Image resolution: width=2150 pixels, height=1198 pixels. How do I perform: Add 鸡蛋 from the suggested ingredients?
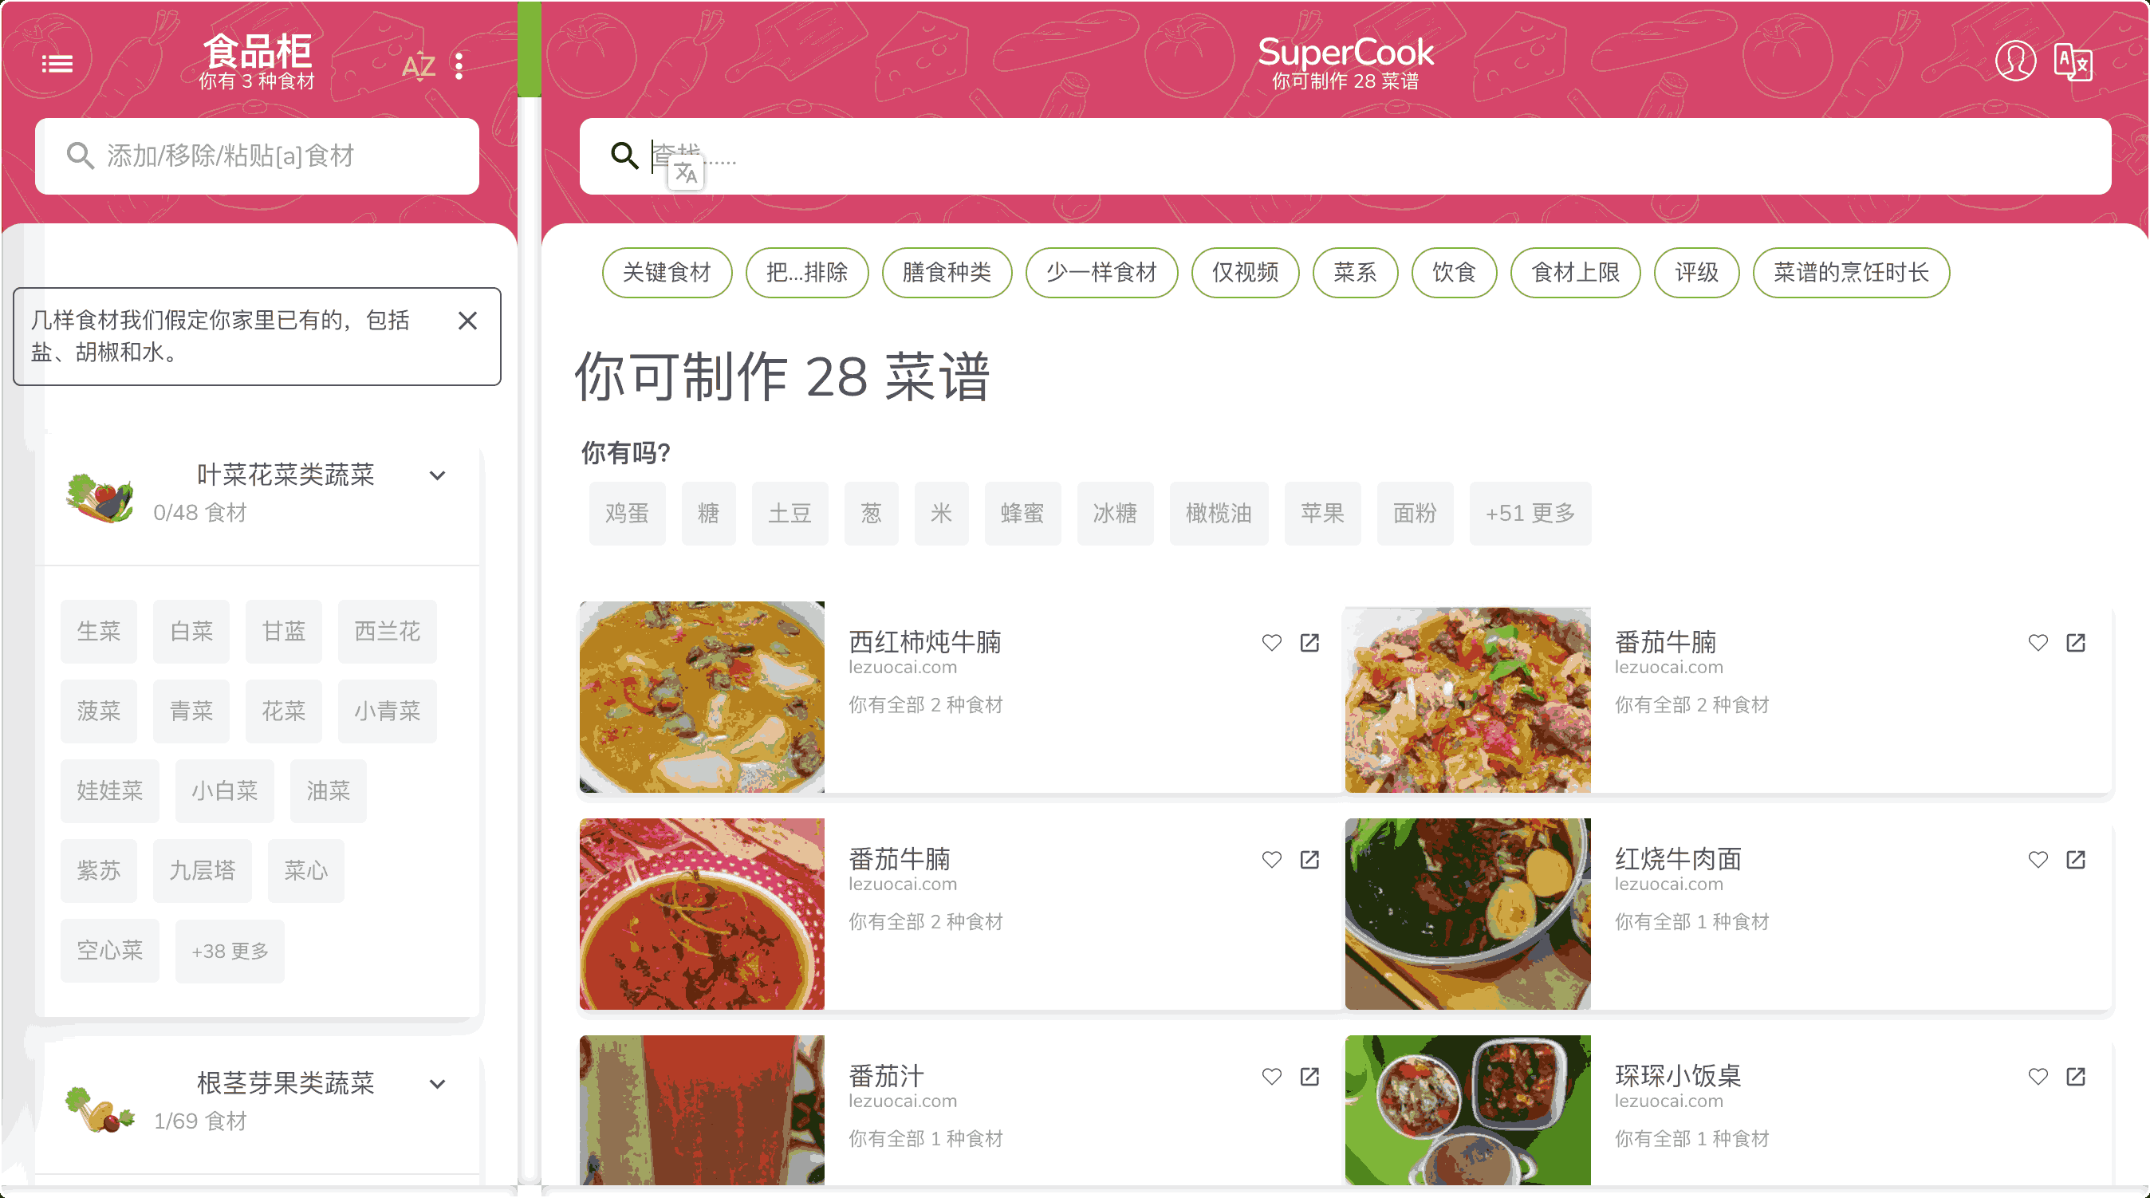[627, 514]
